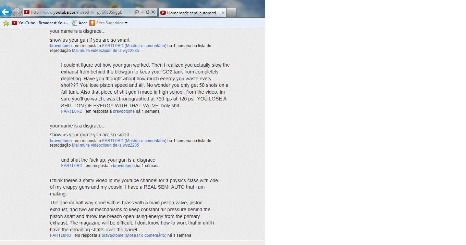Refresh the page with the reload icon
This screenshot has height=245, width=466.
click(x=148, y=12)
